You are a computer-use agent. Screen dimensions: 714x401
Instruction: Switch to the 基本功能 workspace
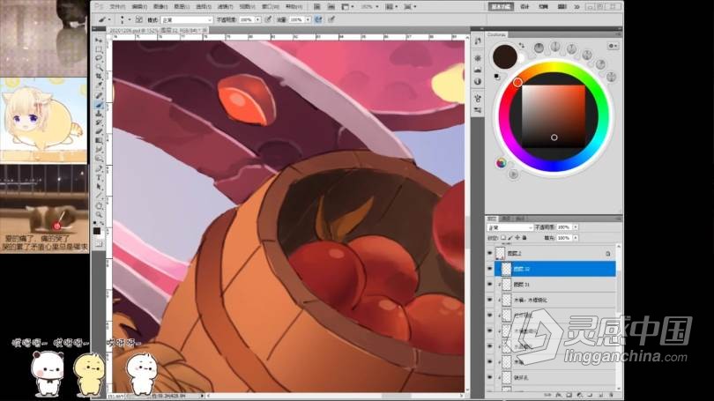pyautogui.click(x=502, y=7)
